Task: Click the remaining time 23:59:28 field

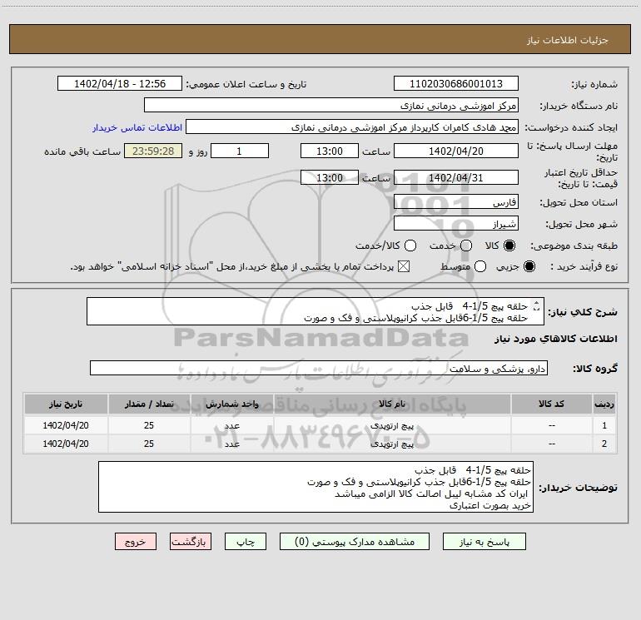Action: click(153, 151)
